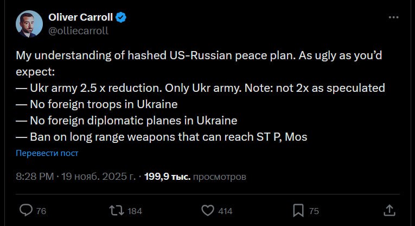Click the Перевести пост translate link

(x=47, y=153)
